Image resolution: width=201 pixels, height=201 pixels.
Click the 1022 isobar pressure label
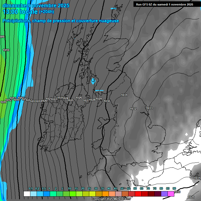pos(54,99)
